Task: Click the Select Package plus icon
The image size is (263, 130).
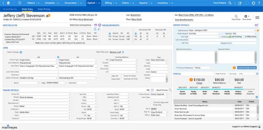Action: 21,52
